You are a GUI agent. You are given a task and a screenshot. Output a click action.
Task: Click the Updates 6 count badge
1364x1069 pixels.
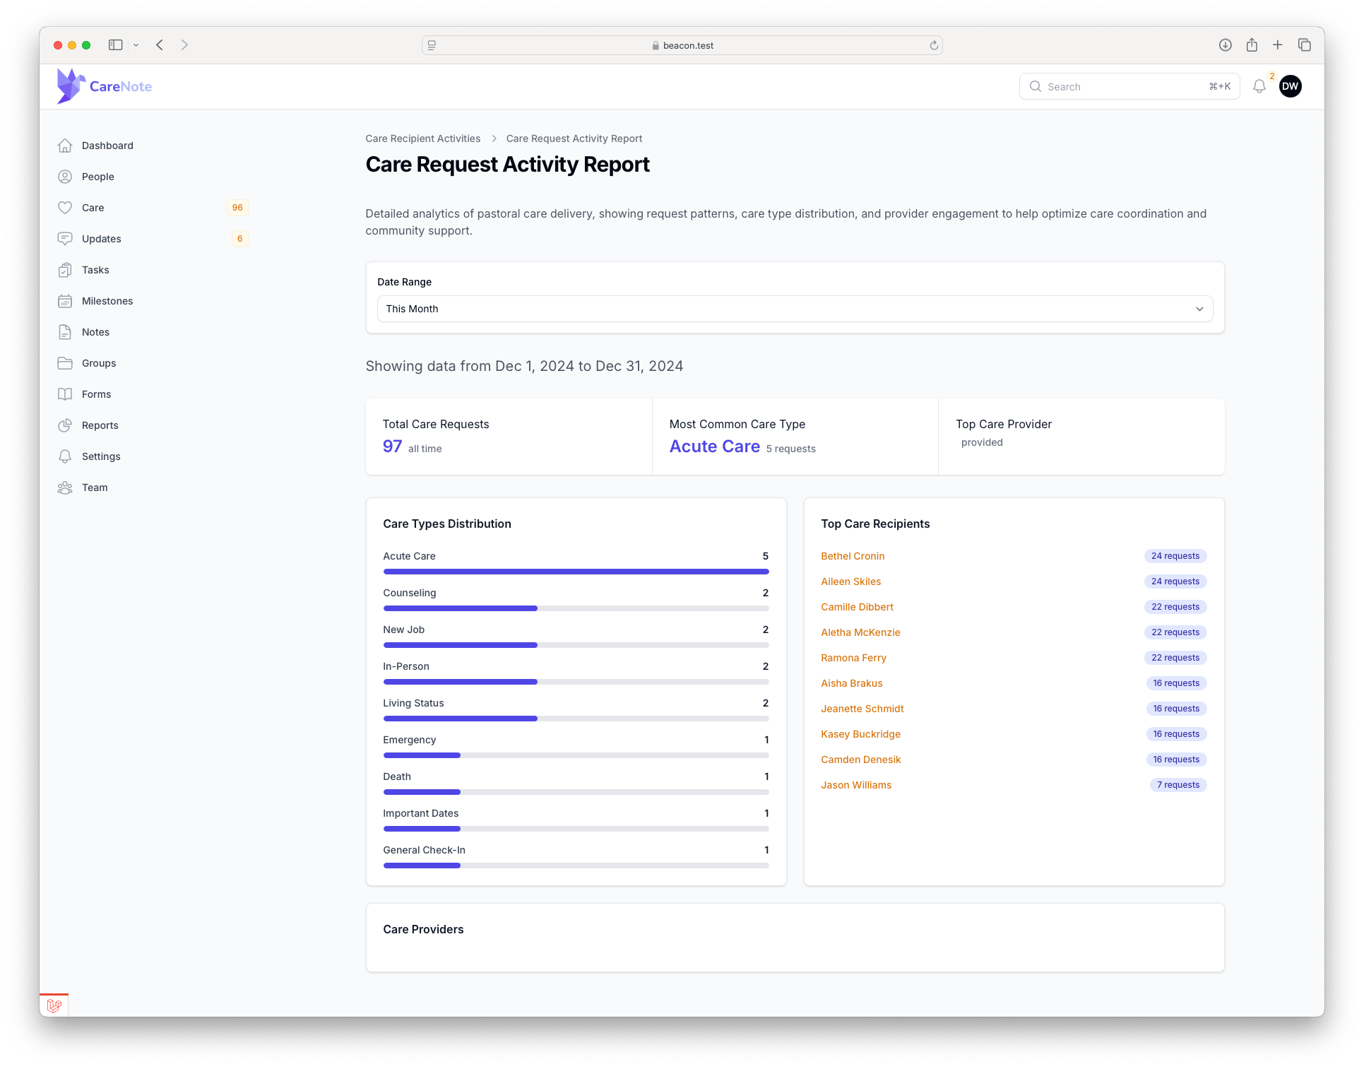click(239, 239)
